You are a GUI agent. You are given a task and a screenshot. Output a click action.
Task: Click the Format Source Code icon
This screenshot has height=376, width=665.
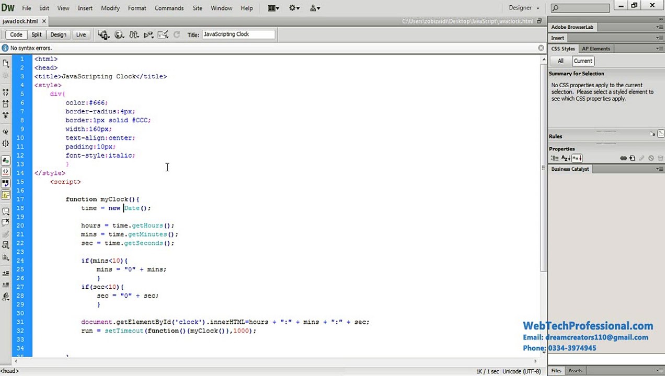click(x=6, y=297)
